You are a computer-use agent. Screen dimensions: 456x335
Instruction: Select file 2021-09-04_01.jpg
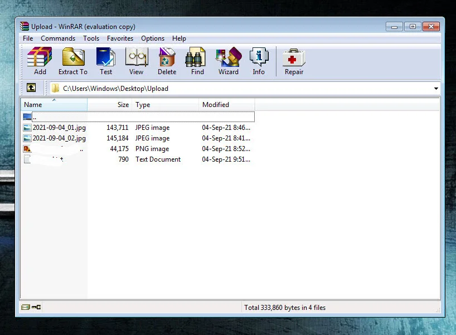coord(59,128)
